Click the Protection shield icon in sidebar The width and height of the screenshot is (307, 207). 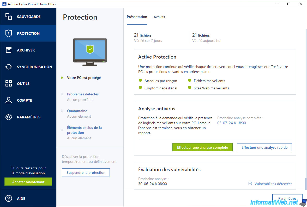click(x=9, y=33)
